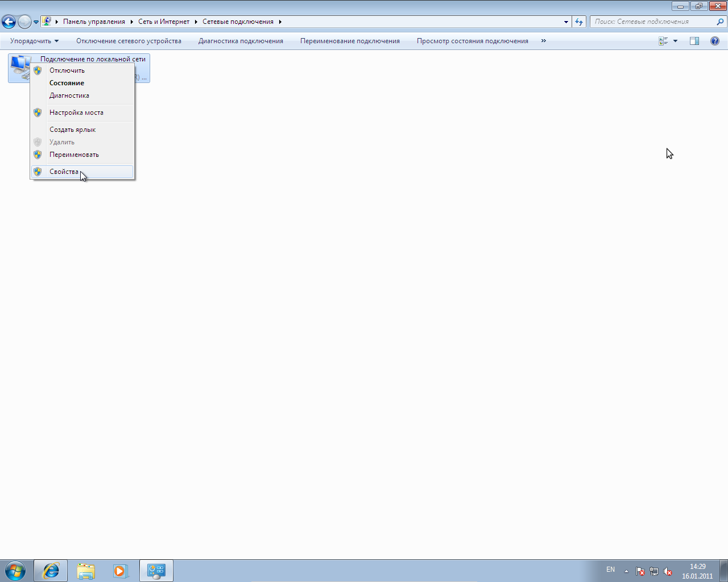Click the EN language indicator

[610, 569]
